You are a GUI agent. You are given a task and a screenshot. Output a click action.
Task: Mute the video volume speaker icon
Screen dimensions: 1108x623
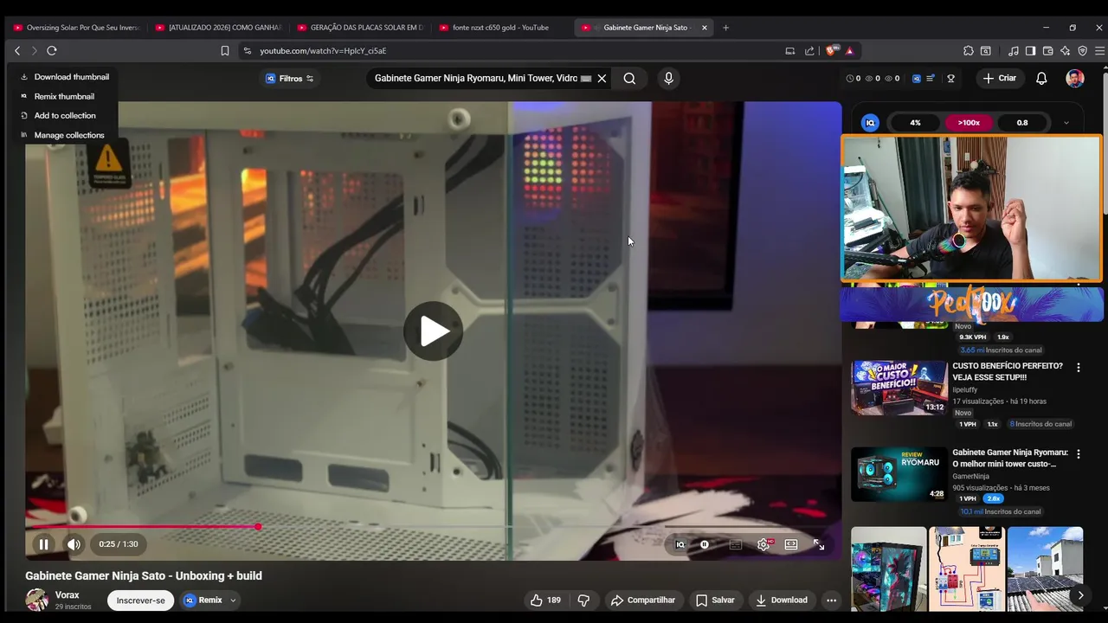point(74,544)
